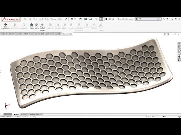Click the Rebuild traffic light icon
This screenshot has height=135, width=181.
coord(106,19)
